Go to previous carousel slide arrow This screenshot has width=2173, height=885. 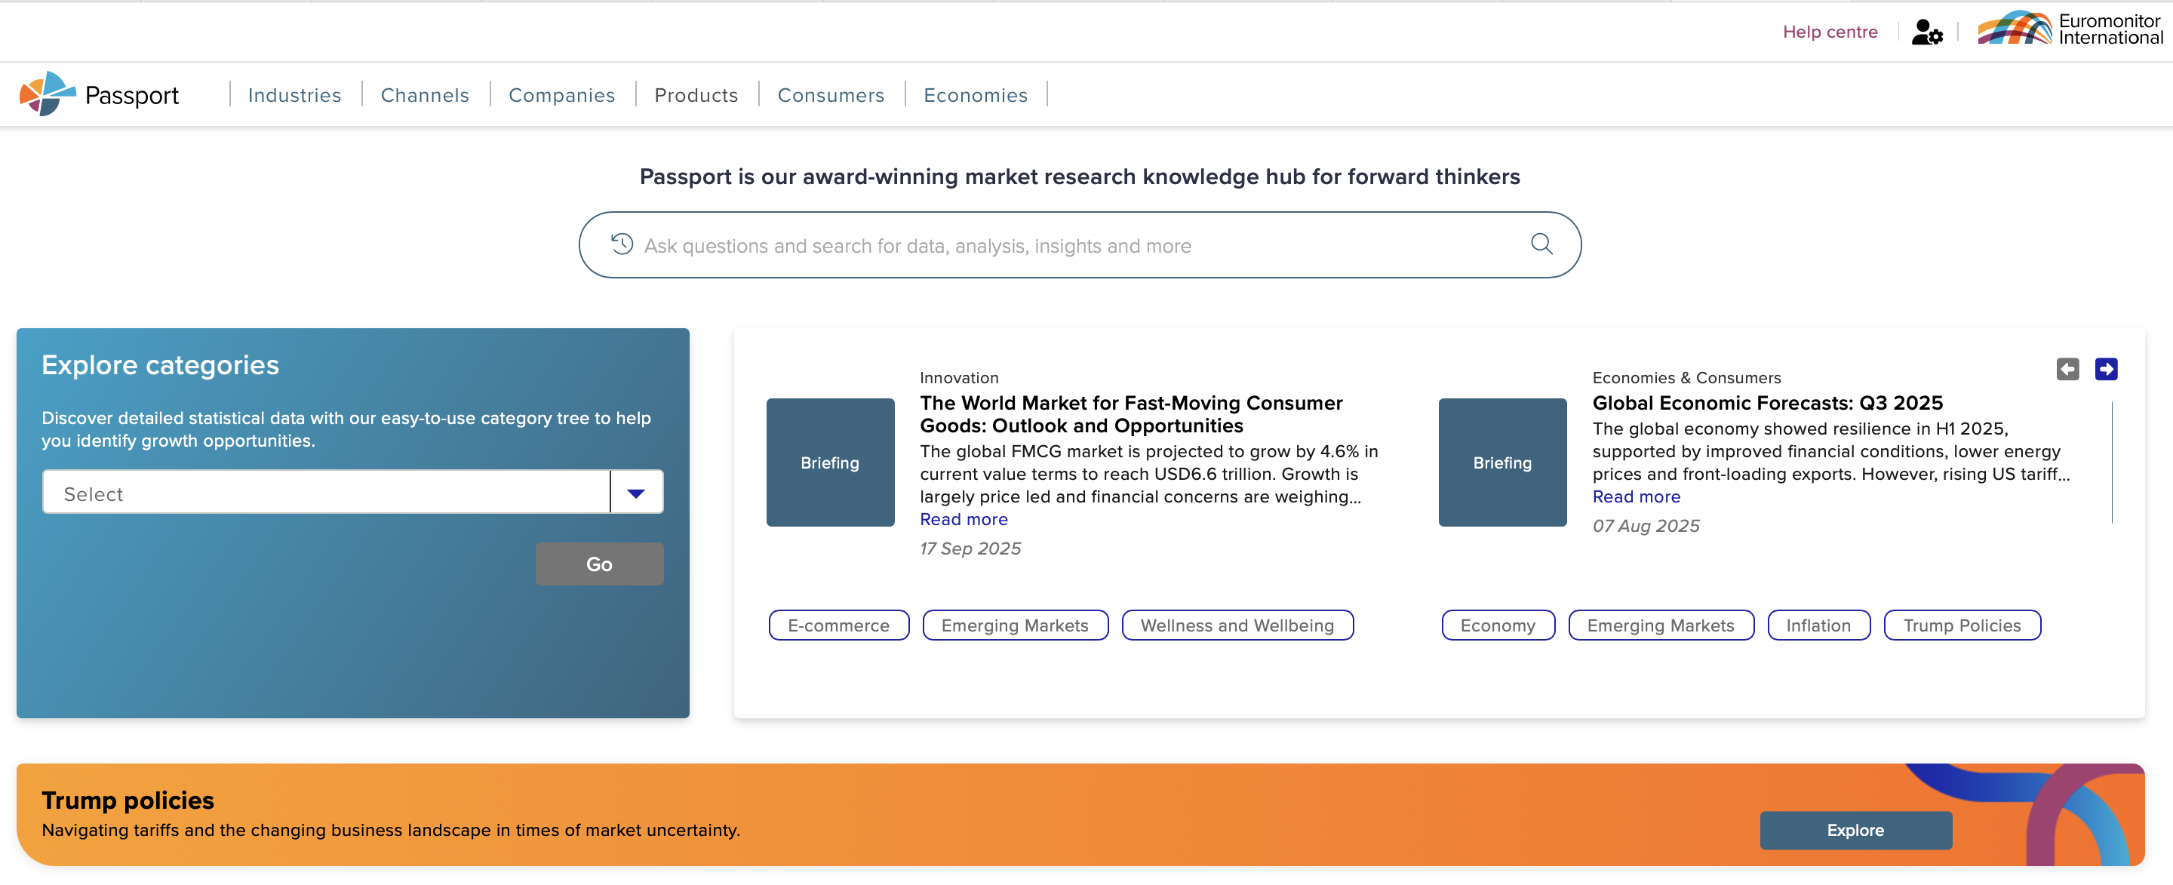[2067, 369]
